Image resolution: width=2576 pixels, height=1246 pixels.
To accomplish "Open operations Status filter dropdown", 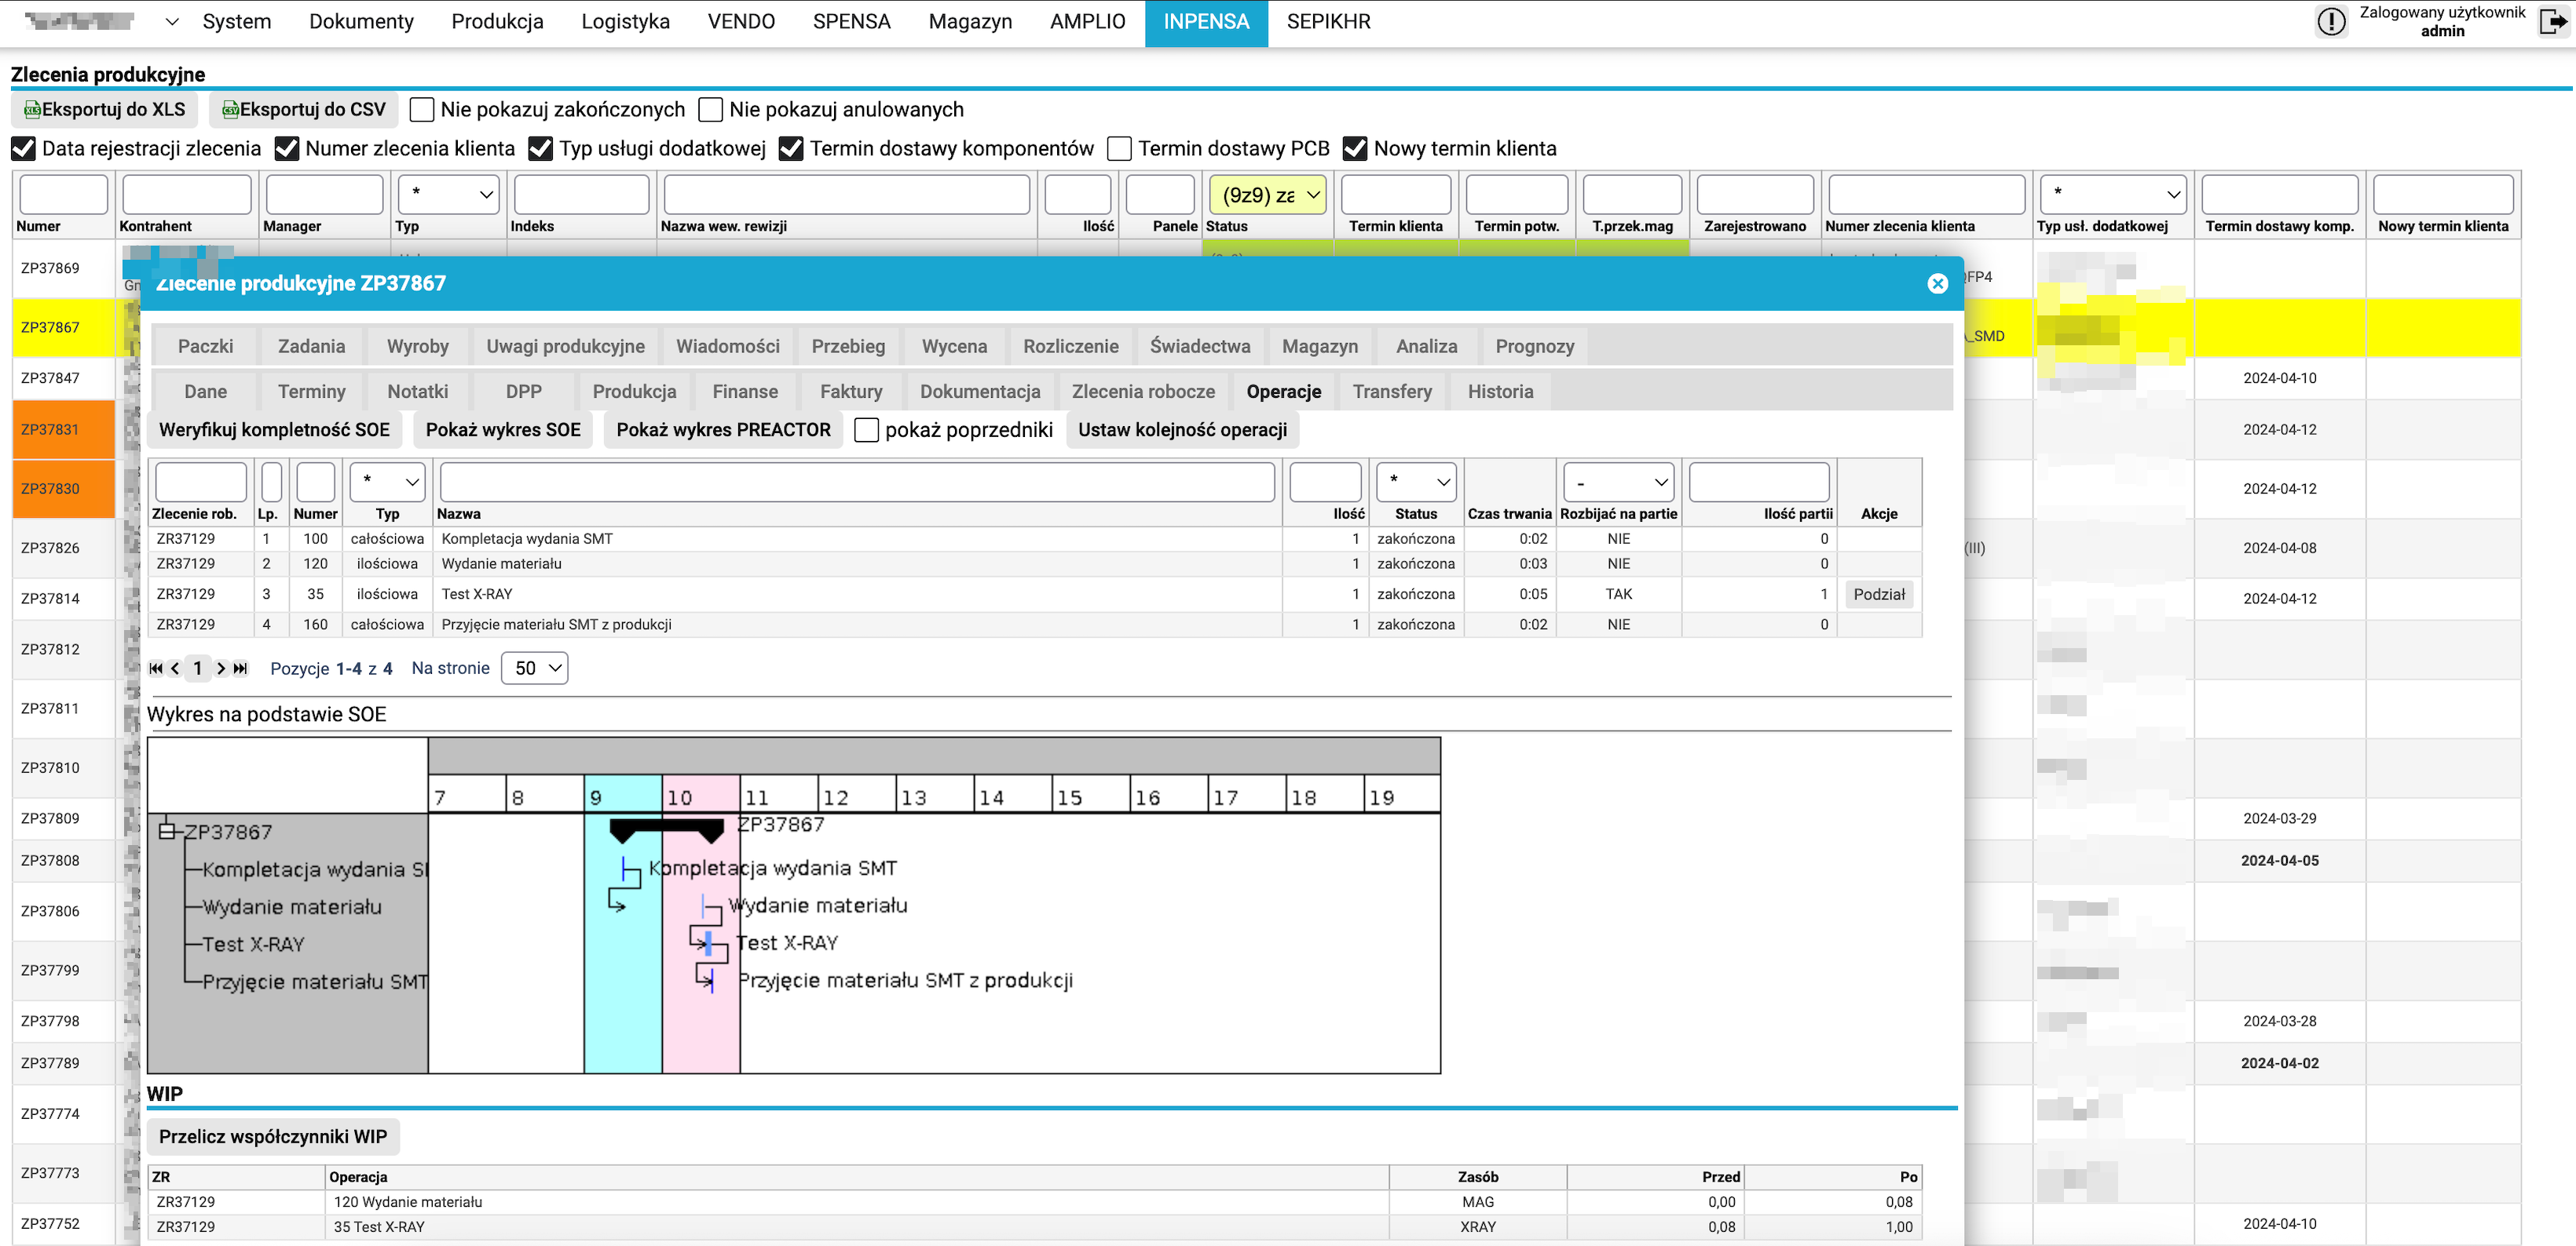I will click(1416, 483).
